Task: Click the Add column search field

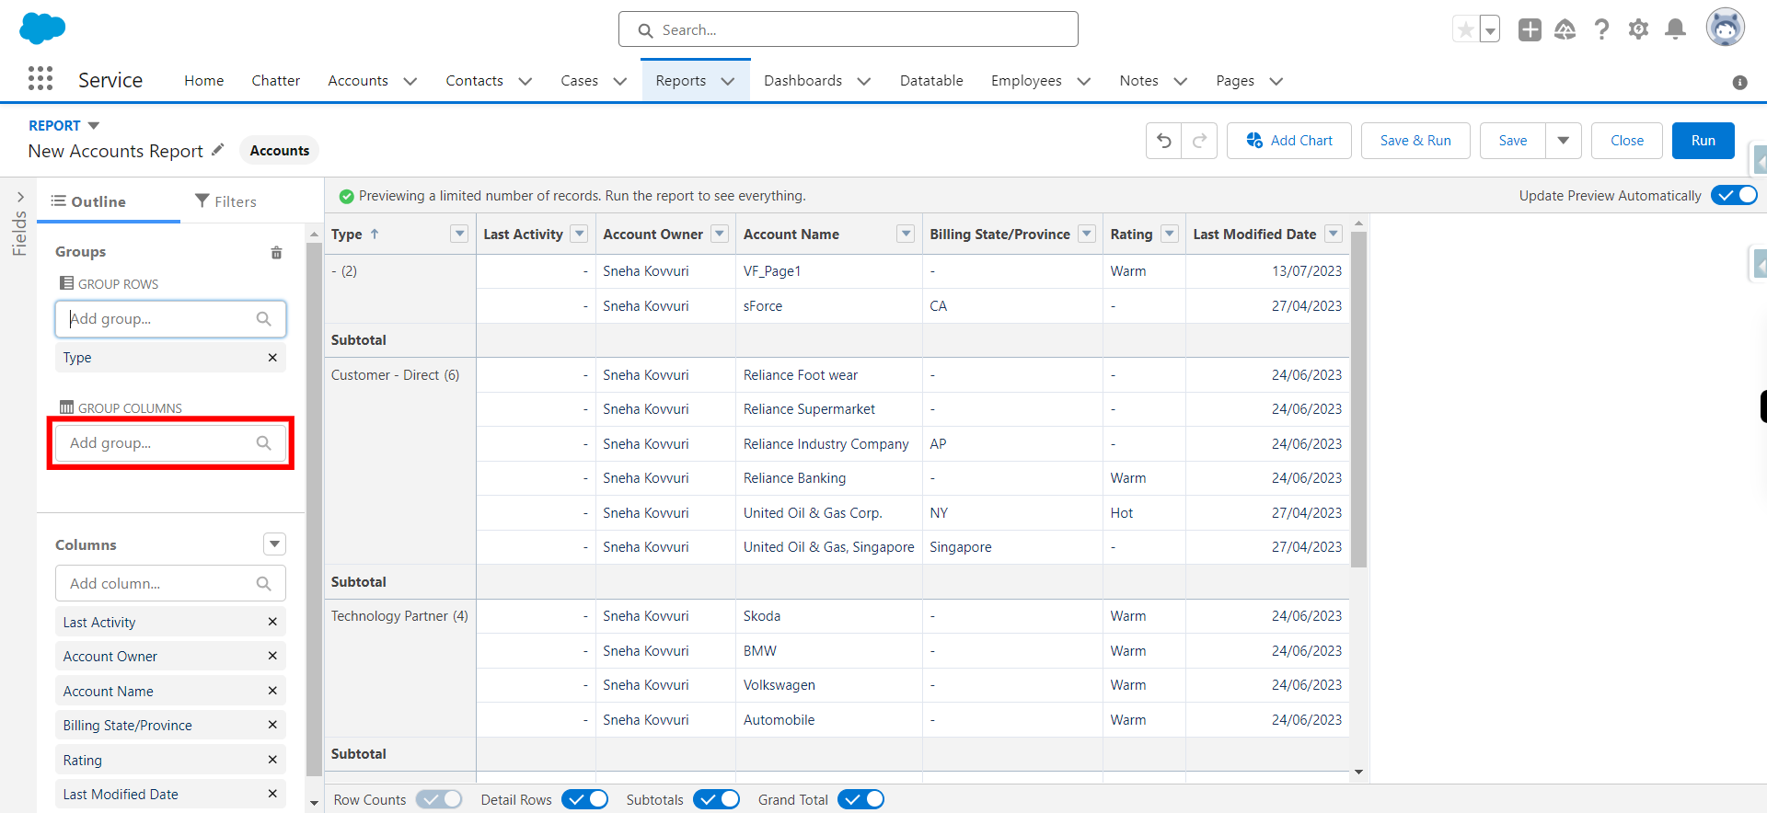Action: click(x=170, y=583)
